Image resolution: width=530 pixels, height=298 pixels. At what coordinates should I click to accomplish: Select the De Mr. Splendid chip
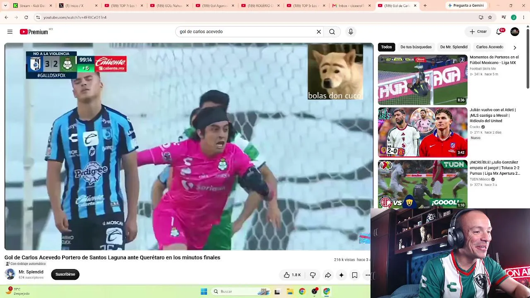[454, 47]
